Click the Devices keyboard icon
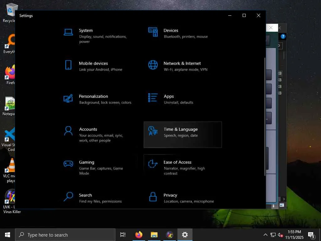 coord(153,32)
